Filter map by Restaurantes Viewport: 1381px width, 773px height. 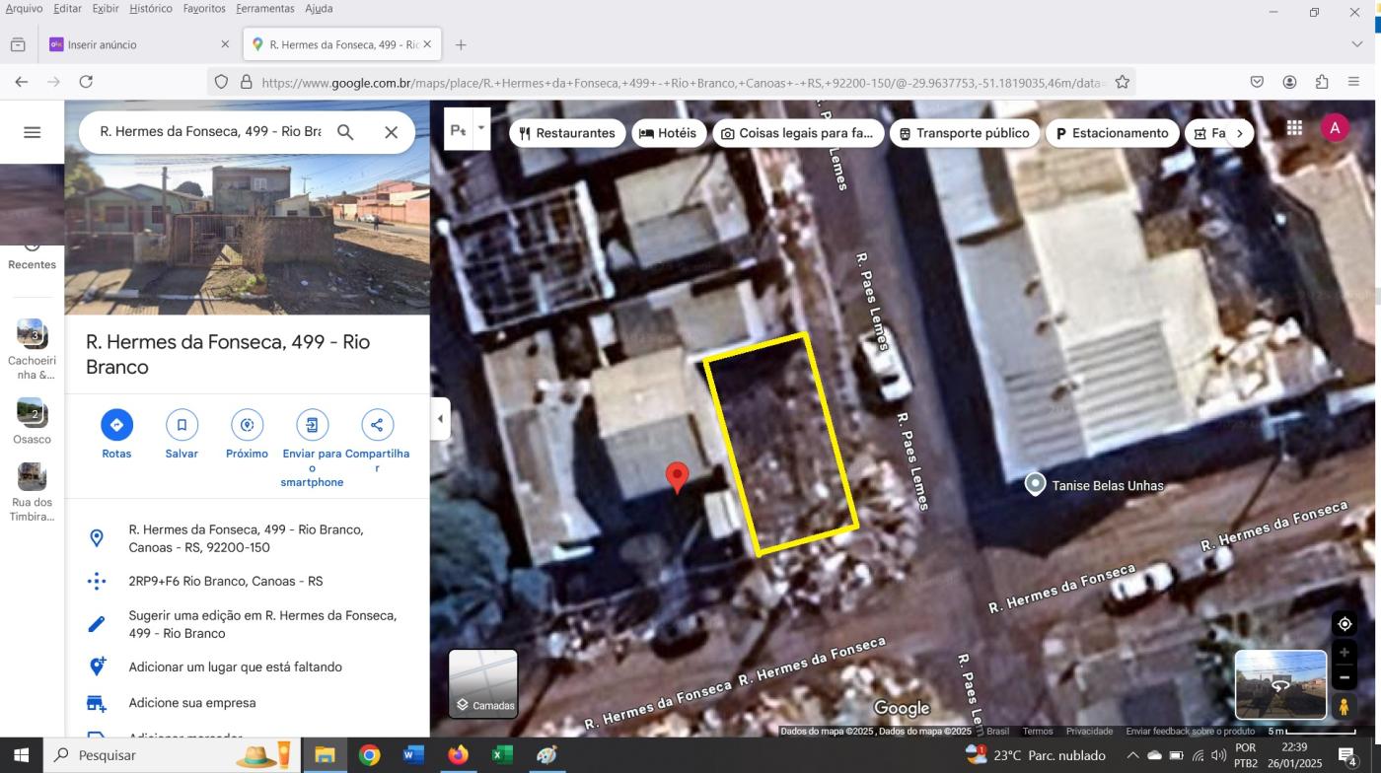pyautogui.click(x=567, y=133)
